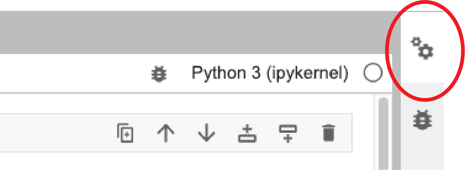Insert a cell below the current cell
Viewport: 465px width, 170px height.
288,134
